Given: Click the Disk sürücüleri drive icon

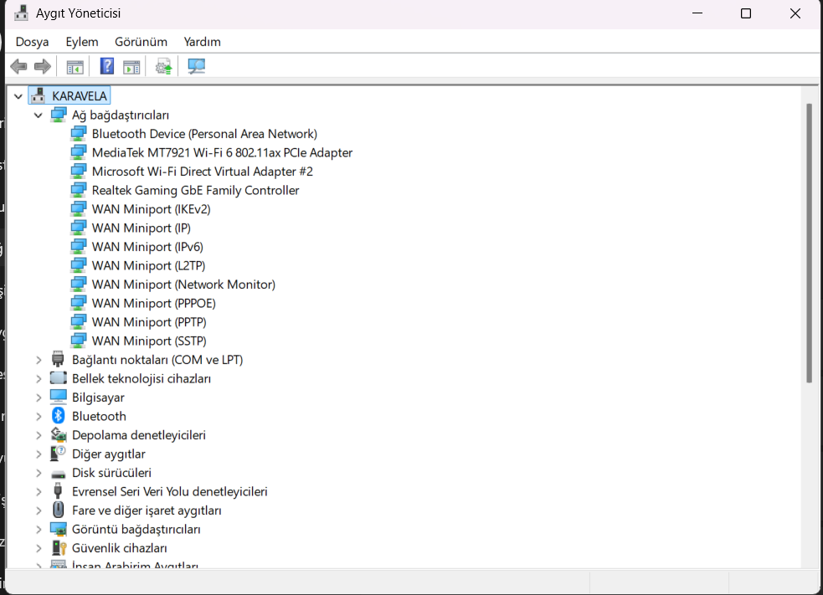Looking at the screenshot, I should (59, 474).
